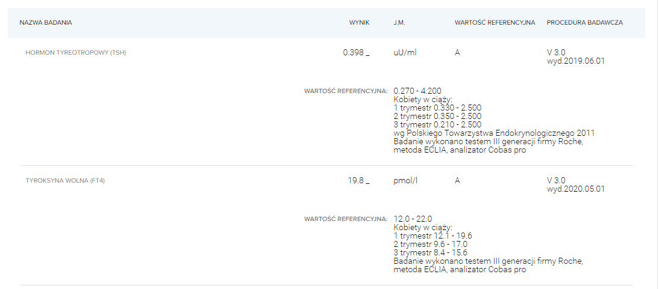Click procedure version wyd.2020.05.01
This screenshot has height=289, width=659.
[575, 189]
